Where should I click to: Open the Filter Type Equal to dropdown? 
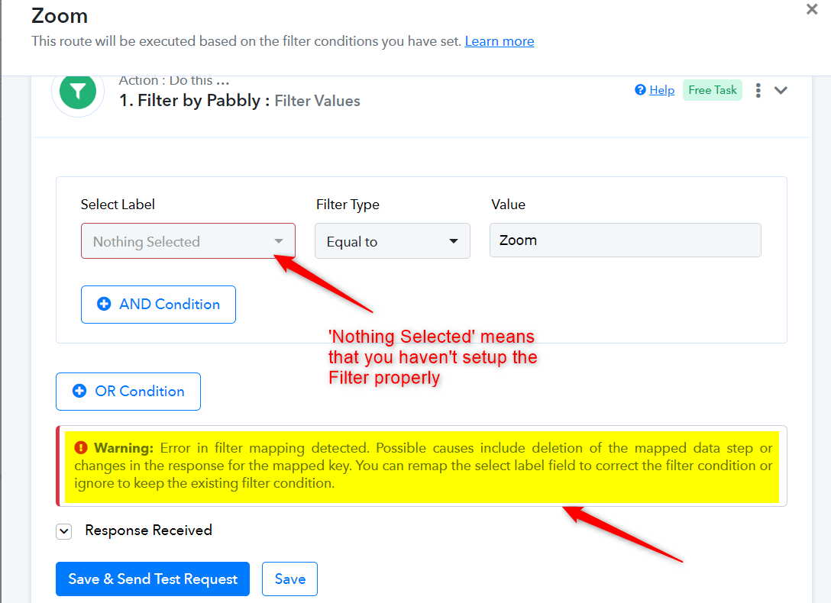[392, 241]
